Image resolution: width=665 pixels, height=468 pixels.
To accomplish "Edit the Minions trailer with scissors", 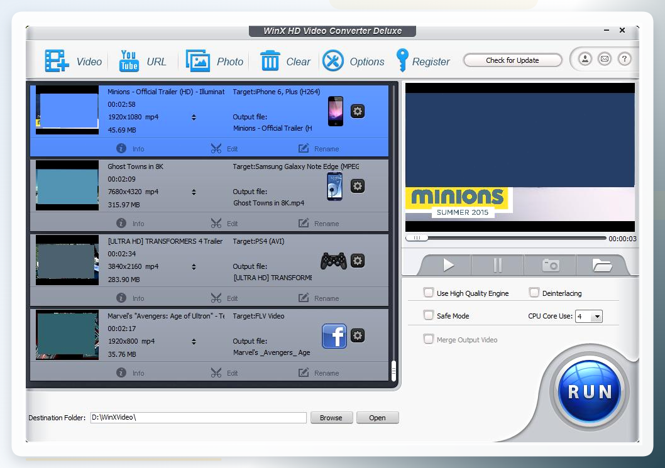I will [224, 149].
